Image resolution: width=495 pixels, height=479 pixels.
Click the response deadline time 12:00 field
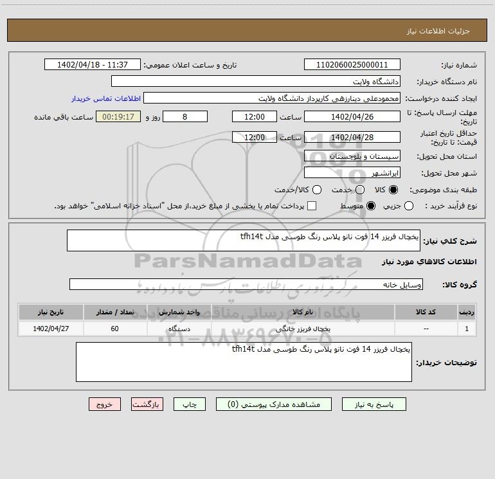255,116
